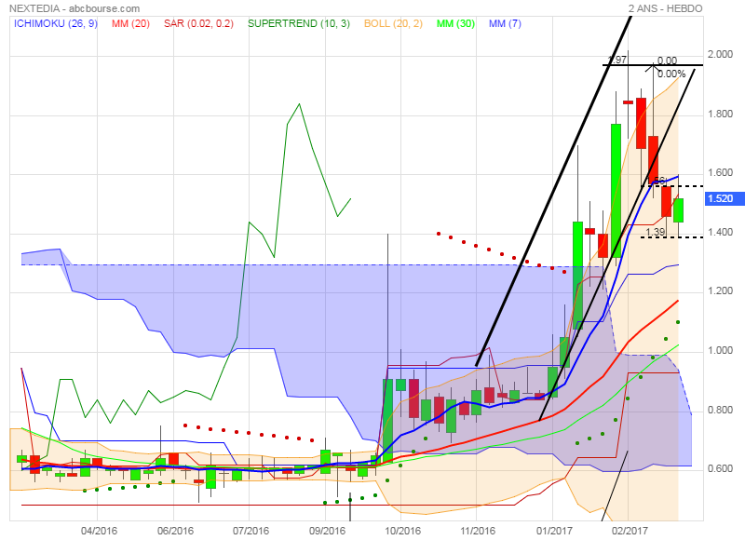Click the 1.97 resistance level annotation
The image size is (745, 540).
point(617,60)
